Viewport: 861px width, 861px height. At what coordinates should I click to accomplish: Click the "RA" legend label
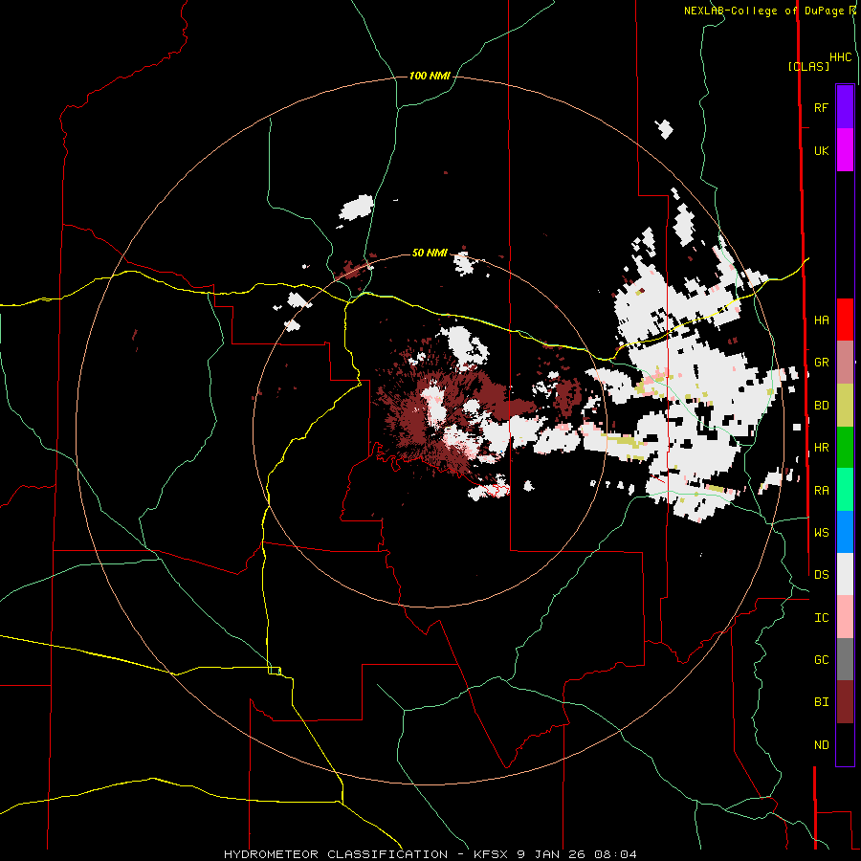(x=821, y=491)
